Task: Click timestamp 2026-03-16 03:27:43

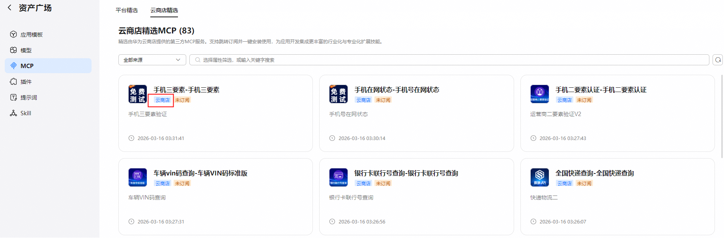Action: 563,138
